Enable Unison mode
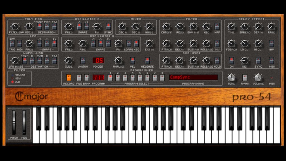 click(83, 61)
